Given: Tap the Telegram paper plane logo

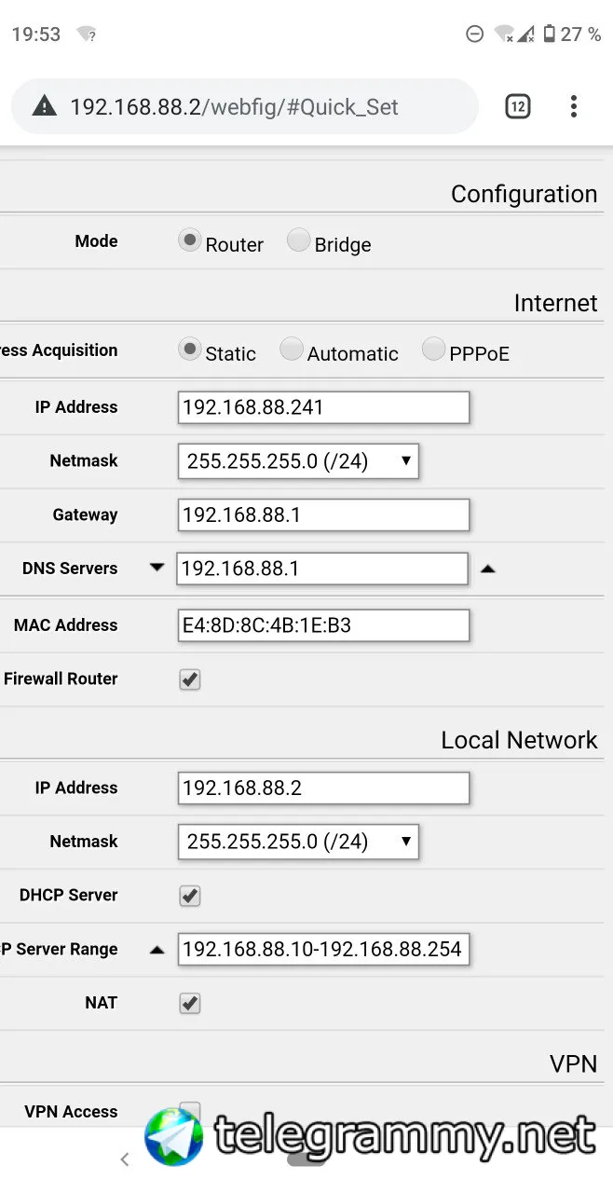Looking at the screenshot, I should tap(174, 1135).
